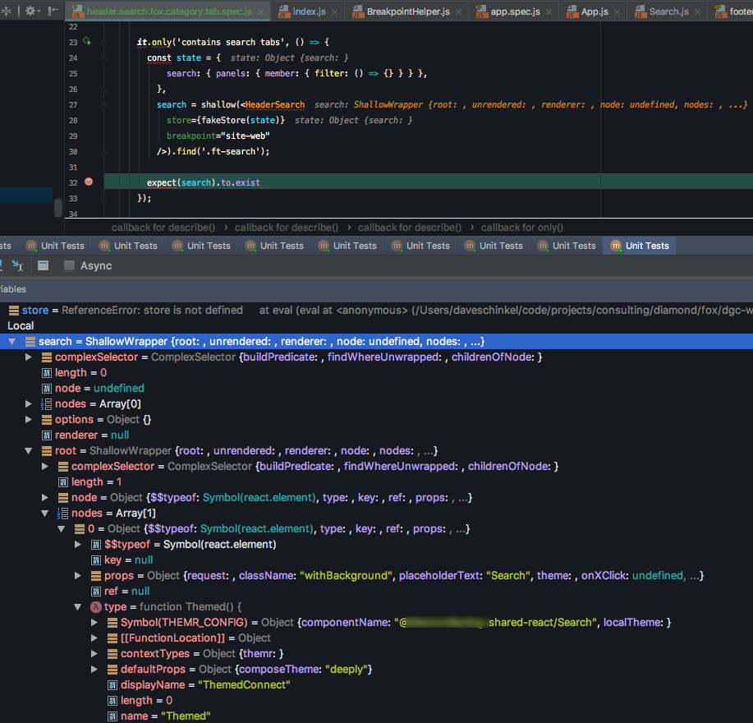The image size is (753, 723).
Task: Switch to header.search.fox.category.tab.spec.js tab
Action: 169,12
